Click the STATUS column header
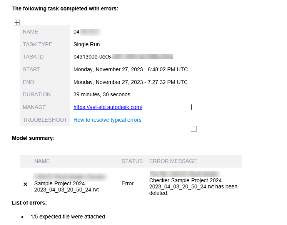Screen dimensions: 287x225 132,161
